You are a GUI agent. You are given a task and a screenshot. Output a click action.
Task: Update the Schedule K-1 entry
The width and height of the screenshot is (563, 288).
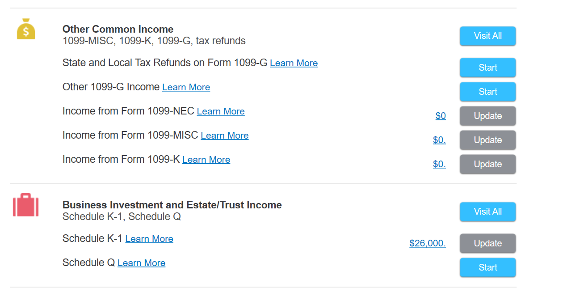488,243
